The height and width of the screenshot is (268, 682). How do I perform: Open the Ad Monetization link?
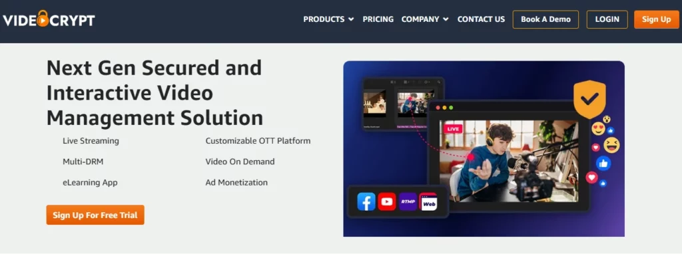[x=236, y=182]
